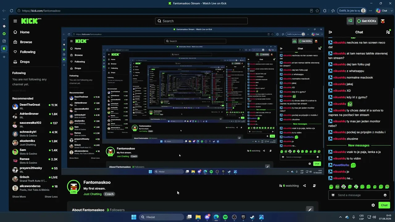395x222 pixels.
Task: Insert the angry square-face quick emote
Action: 337,187
